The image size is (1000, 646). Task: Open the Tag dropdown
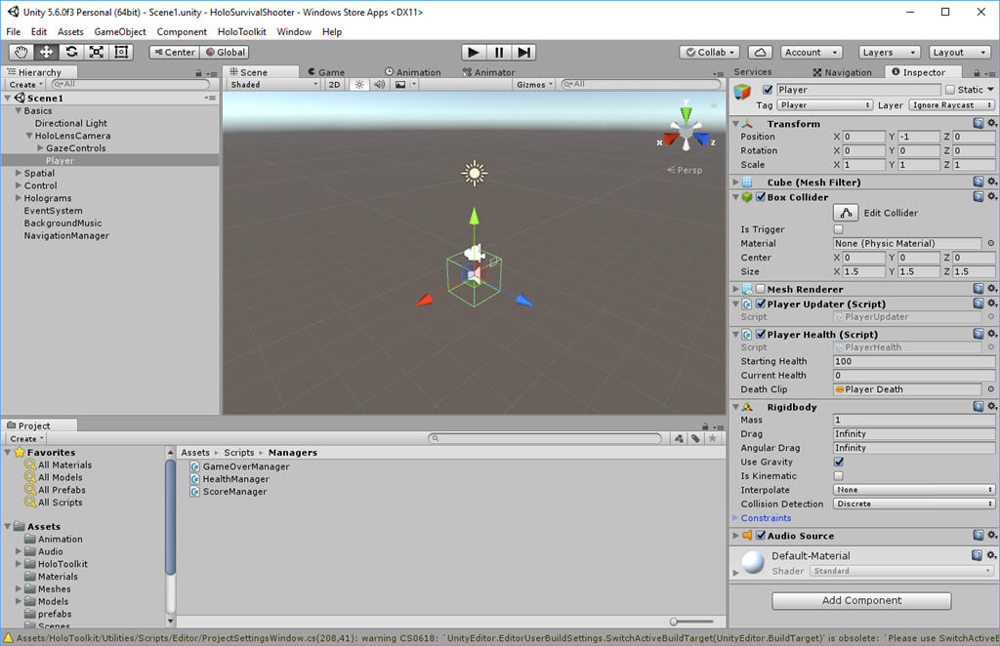pos(824,105)
